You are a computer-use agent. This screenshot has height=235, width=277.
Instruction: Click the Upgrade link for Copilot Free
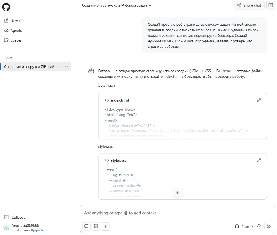pyautogui.click(x=37, y=230)
